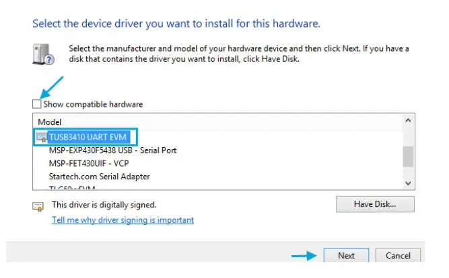This screenshot has height=278, width=449.
Task: Click the "Select the device driver" heading
Action: pyautogui.click(x=176, y=24)
